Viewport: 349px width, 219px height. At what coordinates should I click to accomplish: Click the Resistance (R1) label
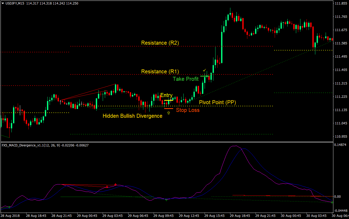(x=160, y=71)
